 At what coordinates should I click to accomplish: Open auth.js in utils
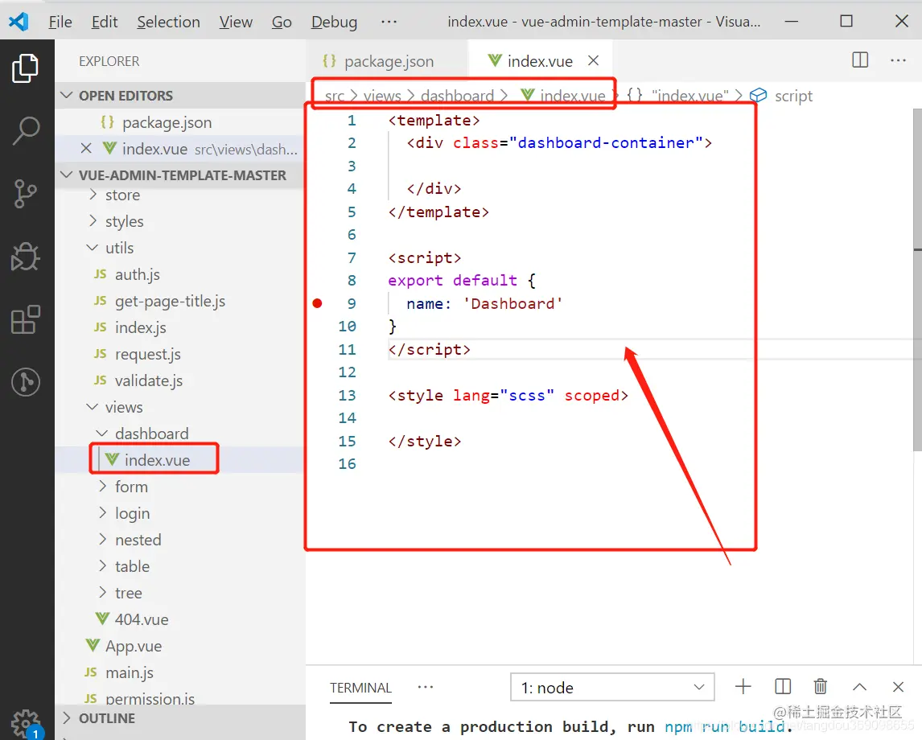137,274
